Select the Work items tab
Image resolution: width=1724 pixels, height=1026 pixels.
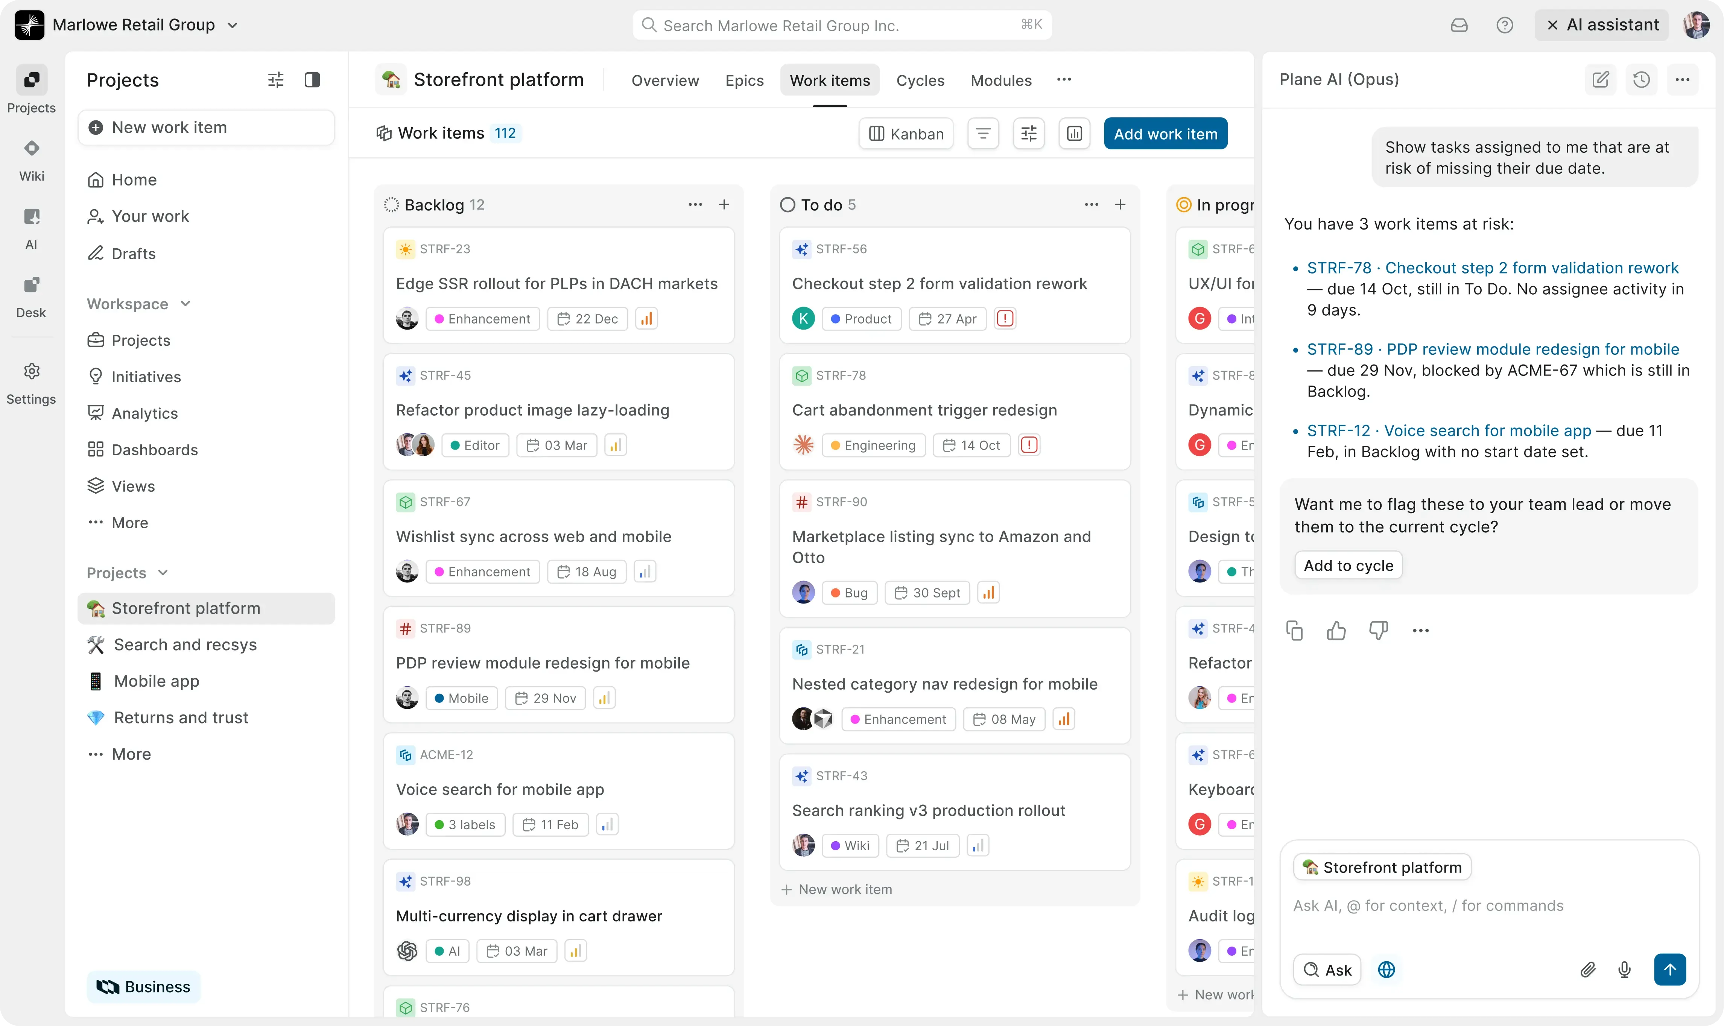[830, 80]
